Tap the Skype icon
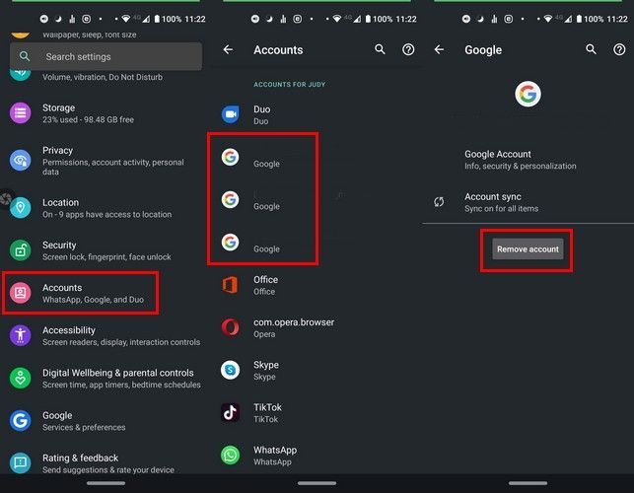The image size is (634, 493). (x=231, y=370)
